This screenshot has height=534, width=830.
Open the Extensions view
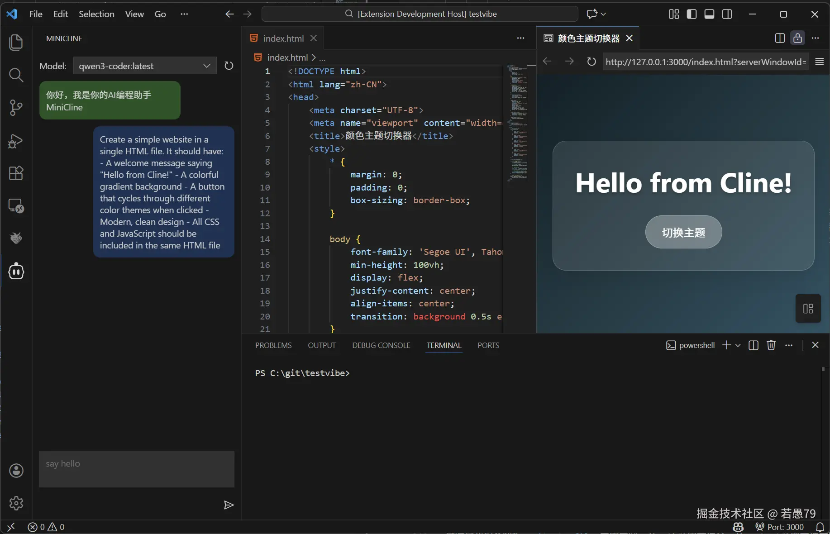[x=16, y=173]
